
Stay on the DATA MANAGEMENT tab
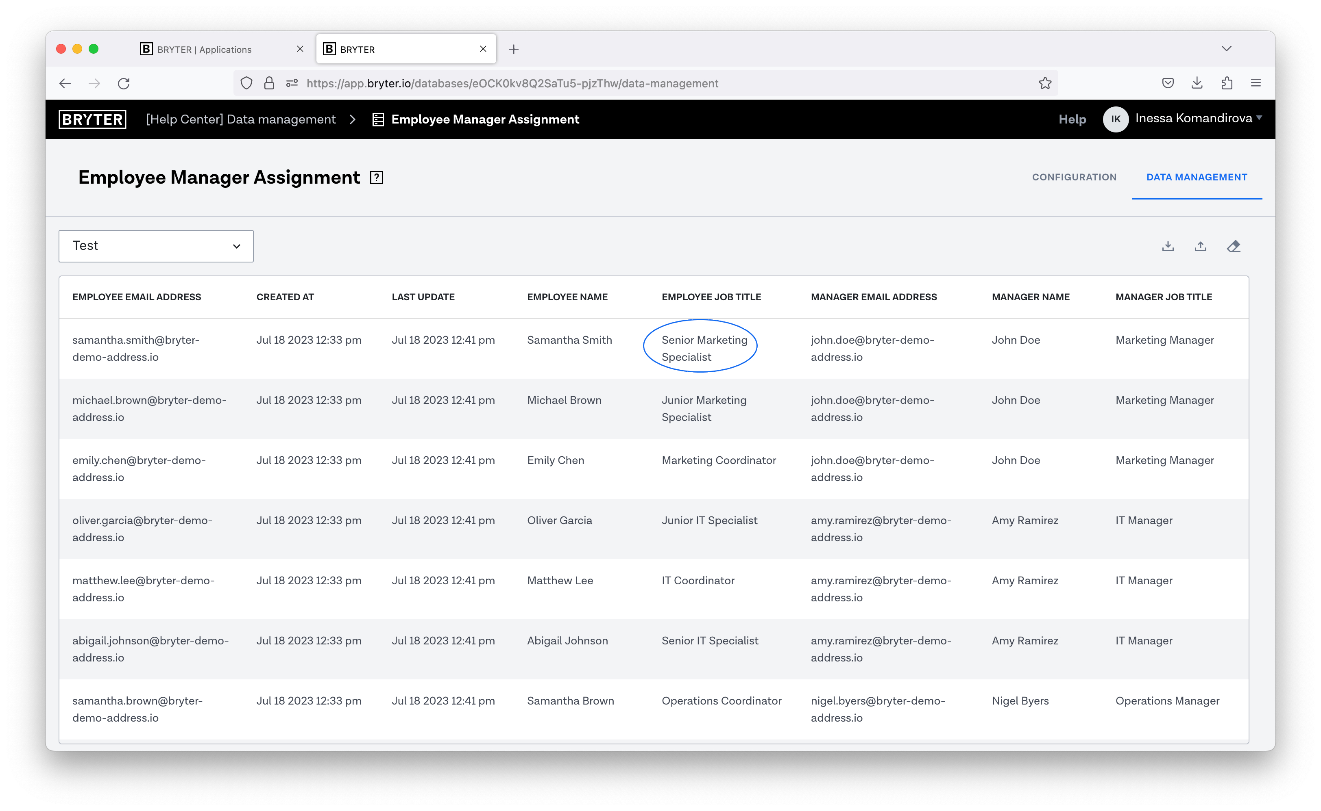pyautogui.click(x=1197, y=177)
